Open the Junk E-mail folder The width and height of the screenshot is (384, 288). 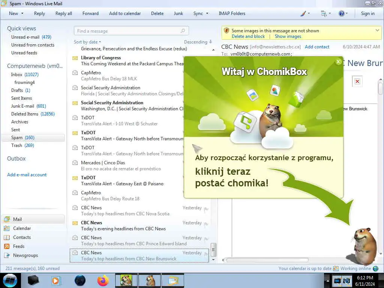[28, 106]
